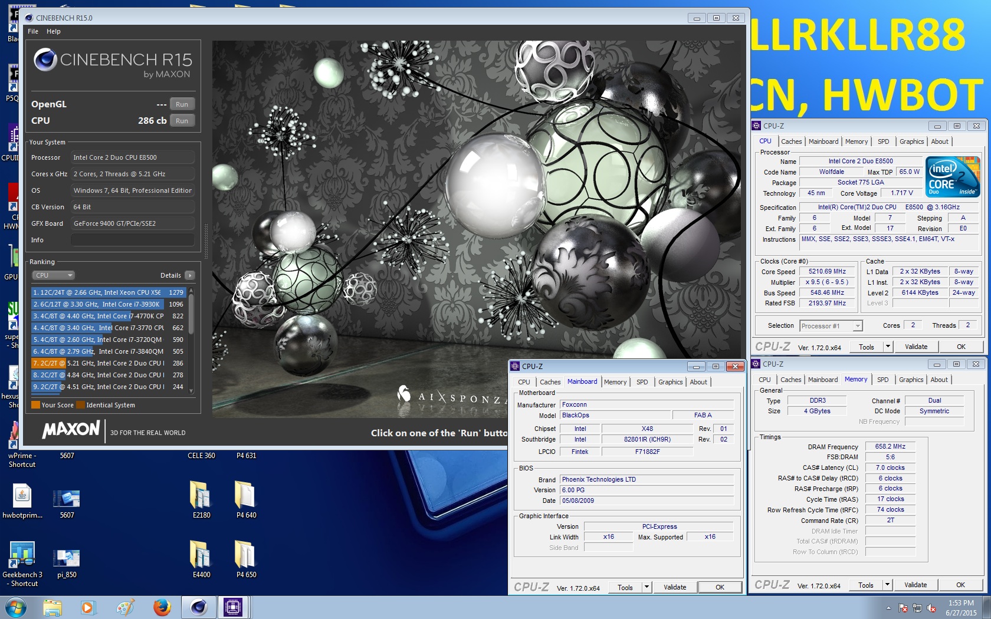The width and height of the screenshot is (991, 619).
Task: Open SPD tab in the Memory CPU-Z window
Action: coord(882,380)
